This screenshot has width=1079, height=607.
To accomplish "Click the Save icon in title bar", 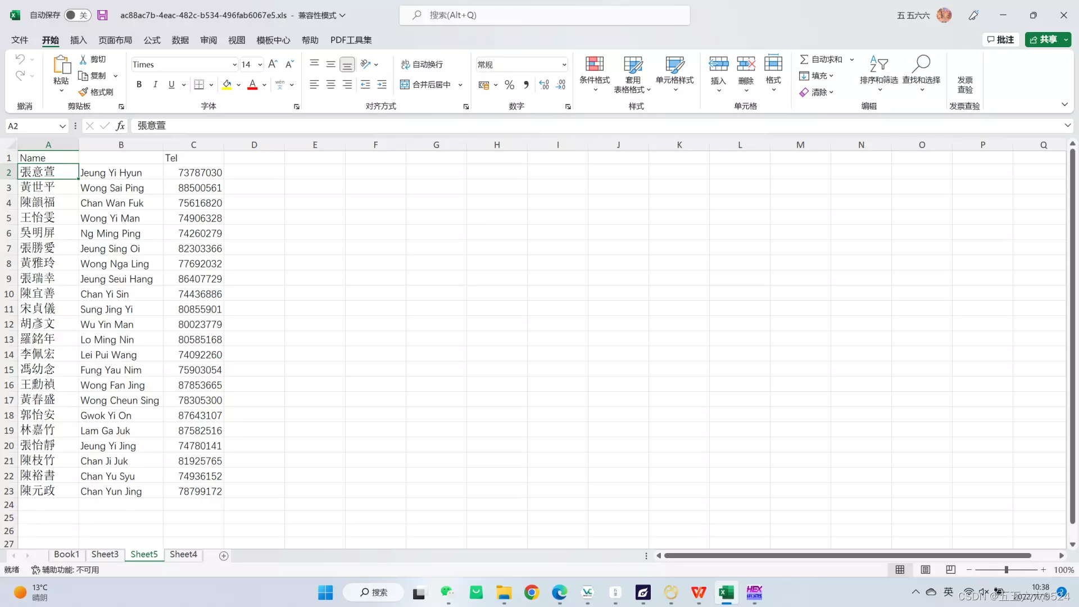I will point(102,15).
